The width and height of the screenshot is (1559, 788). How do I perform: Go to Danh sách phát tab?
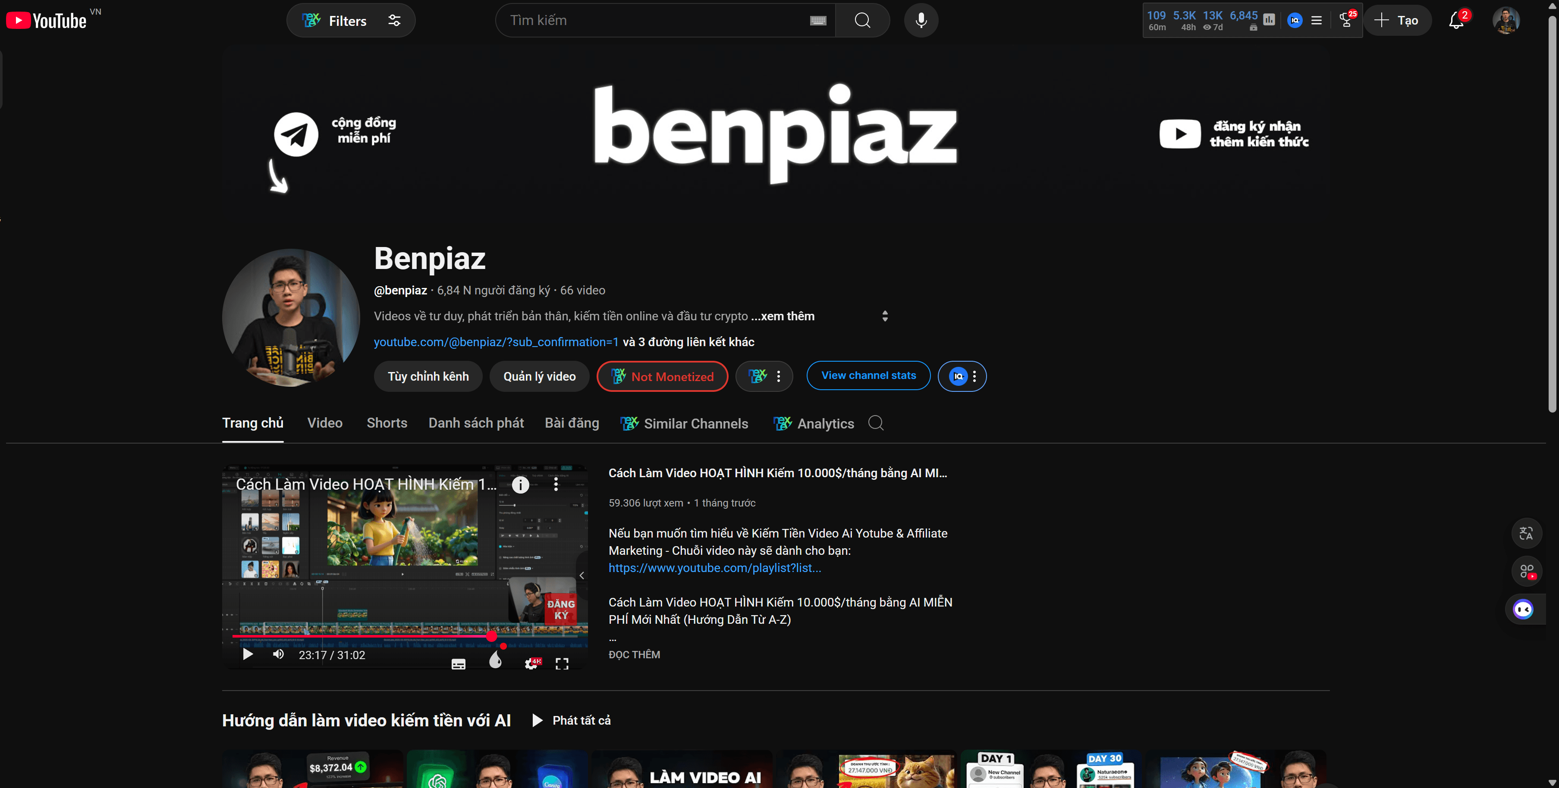point(476,423)
